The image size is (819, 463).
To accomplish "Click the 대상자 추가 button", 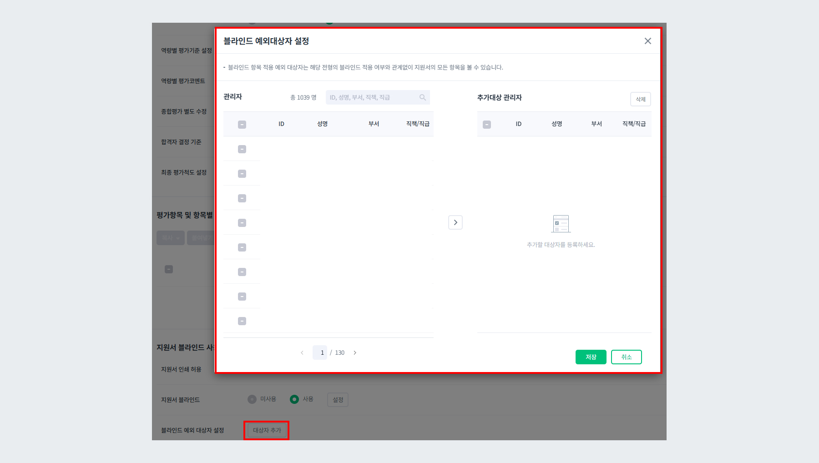I will click(266, 430).
